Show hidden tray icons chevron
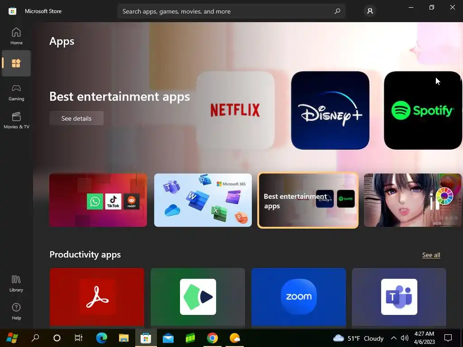 point(394,338)
